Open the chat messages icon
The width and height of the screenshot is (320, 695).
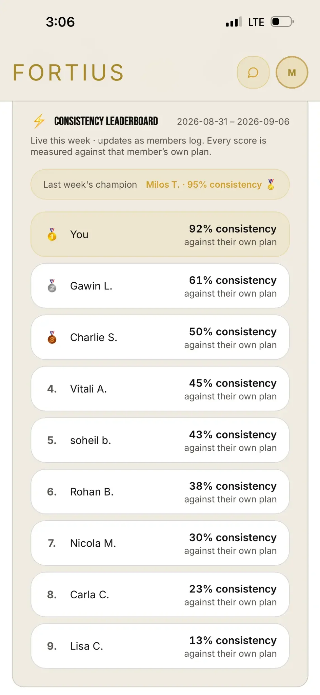coord(253,72)
